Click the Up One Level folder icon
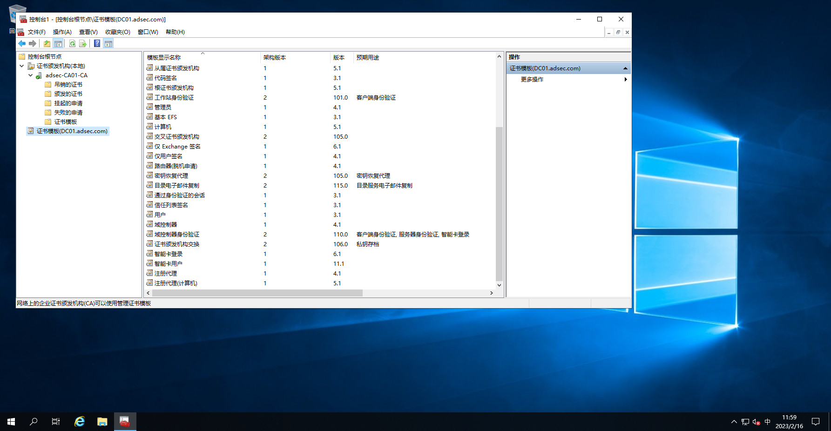831x431 pixels. [47, 44]
